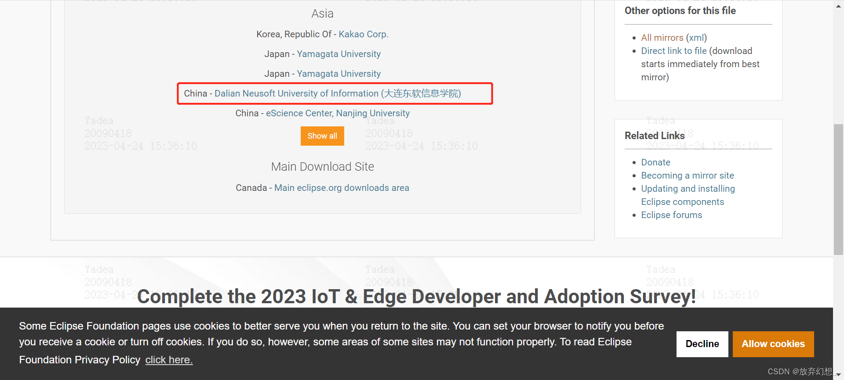Click the Main Download Site heading
Image resolution: width=844 pixels, height=380 pixels.
[322, 167]
